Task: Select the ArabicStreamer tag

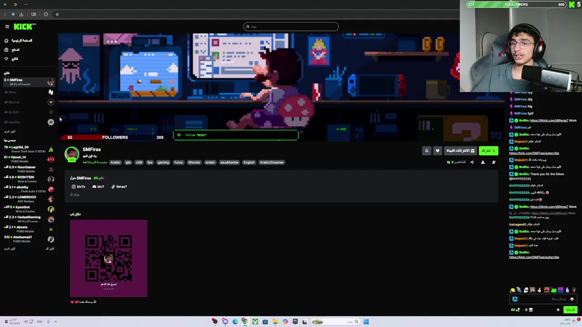Action: [x=271, y=162]
